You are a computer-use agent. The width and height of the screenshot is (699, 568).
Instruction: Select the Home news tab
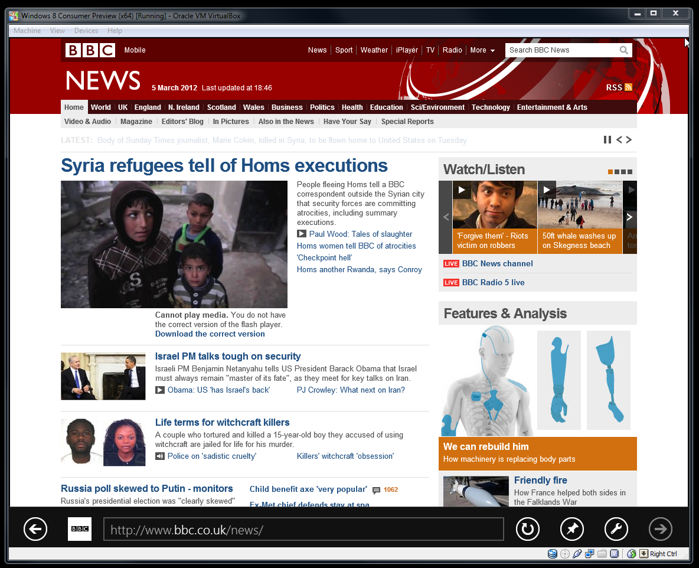pyautogui.click(x=74, y=107)
